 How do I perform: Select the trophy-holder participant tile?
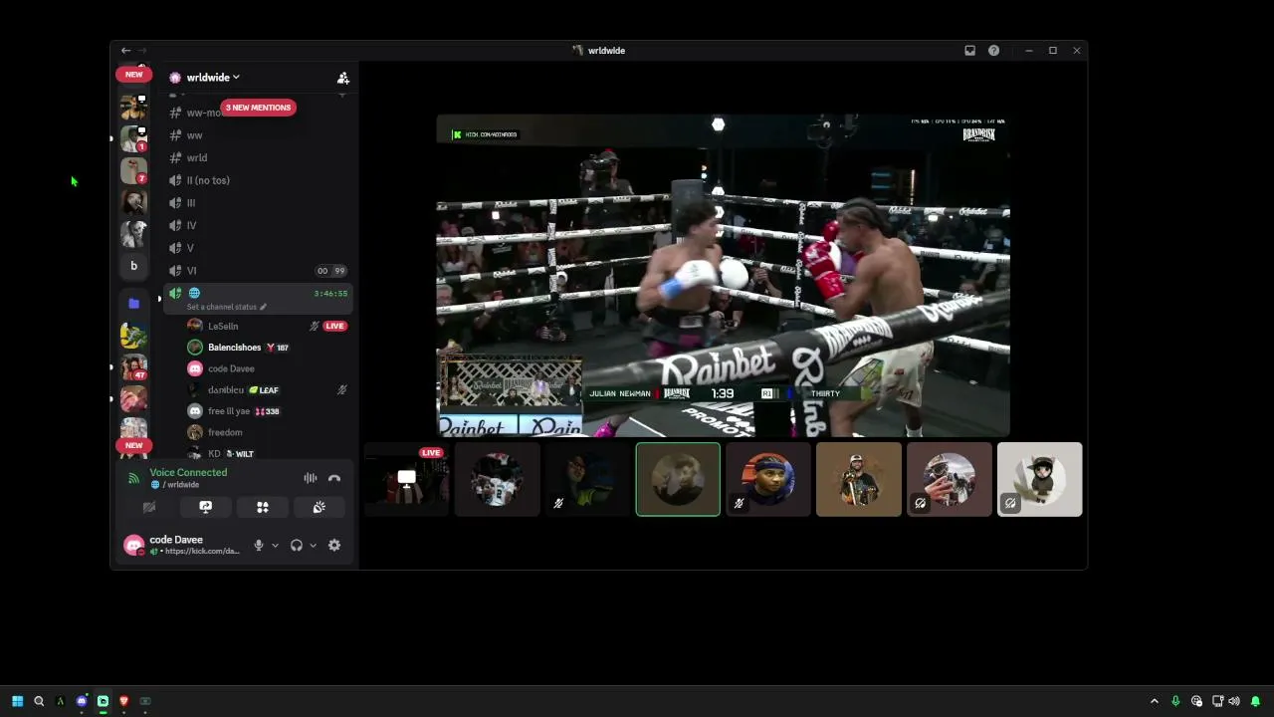[859, 480]
